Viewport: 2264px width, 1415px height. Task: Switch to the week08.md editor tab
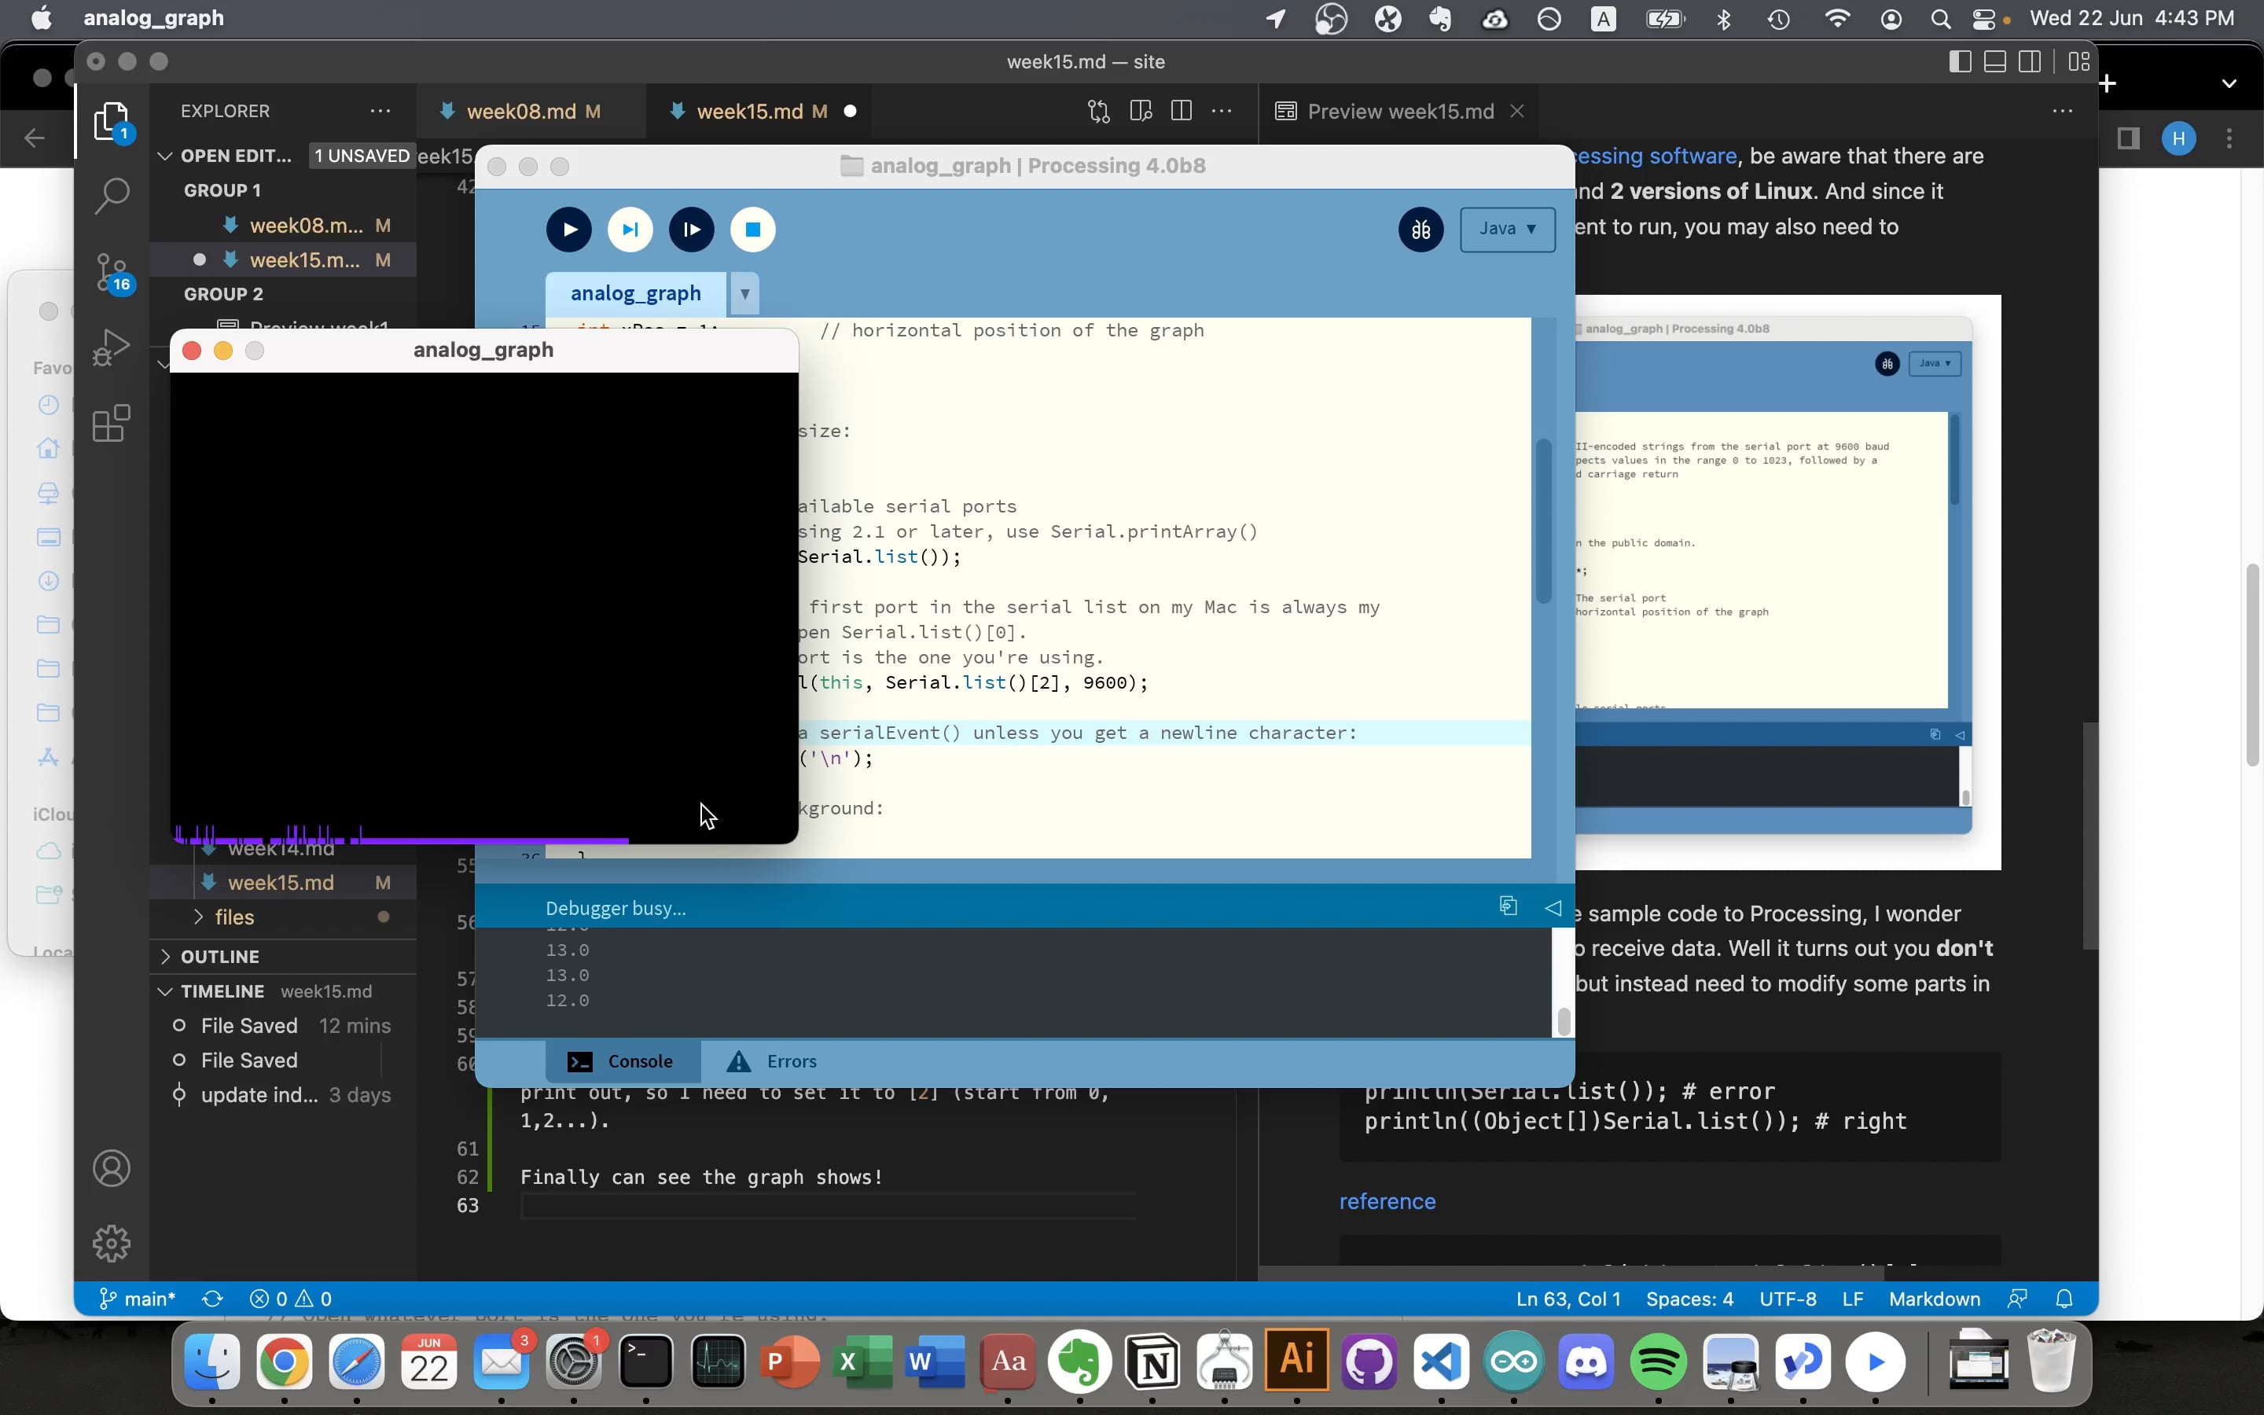pos(531,112)
